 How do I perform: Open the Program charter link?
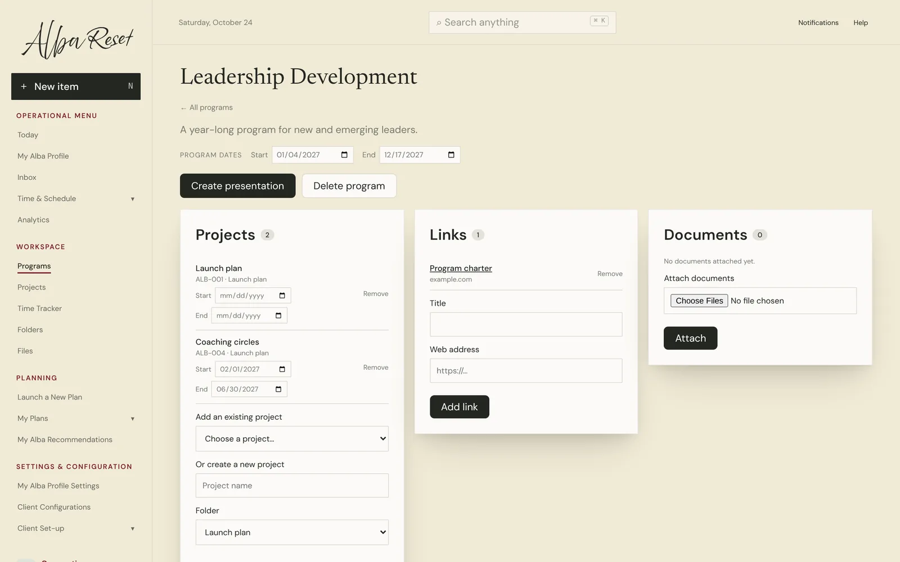(461, 269)
